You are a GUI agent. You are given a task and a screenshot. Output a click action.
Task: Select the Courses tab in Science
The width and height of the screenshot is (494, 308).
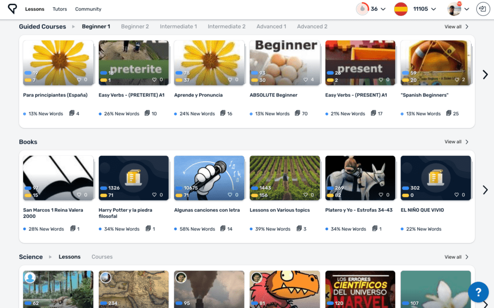pos(102,257)
